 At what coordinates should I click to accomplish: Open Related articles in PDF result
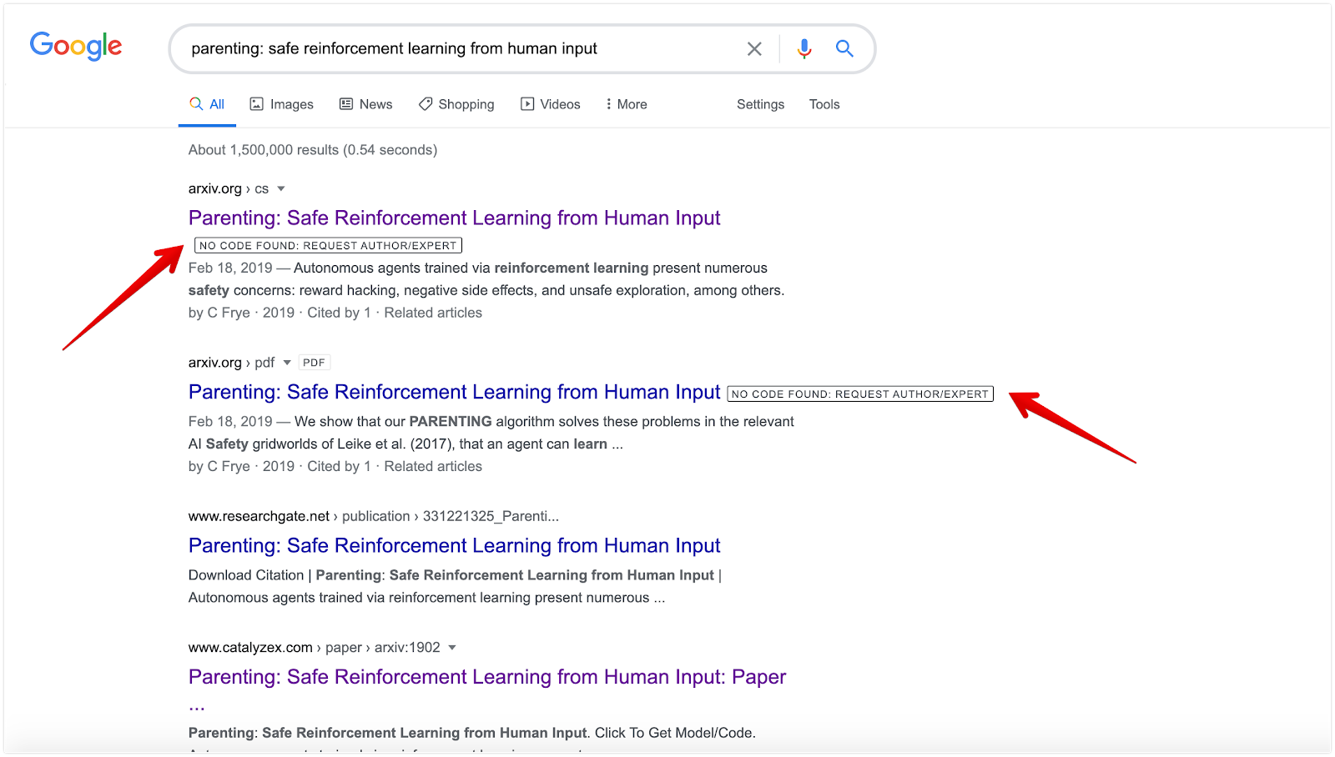(433, 466)
